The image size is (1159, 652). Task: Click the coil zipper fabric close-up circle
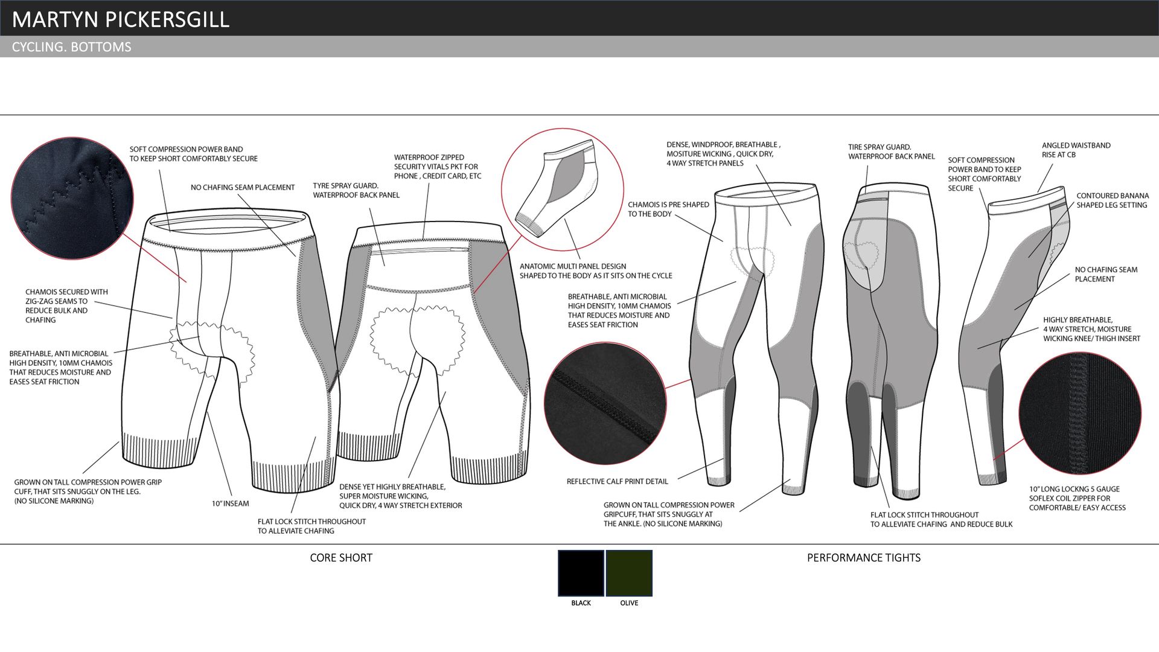coord(1080,413)
